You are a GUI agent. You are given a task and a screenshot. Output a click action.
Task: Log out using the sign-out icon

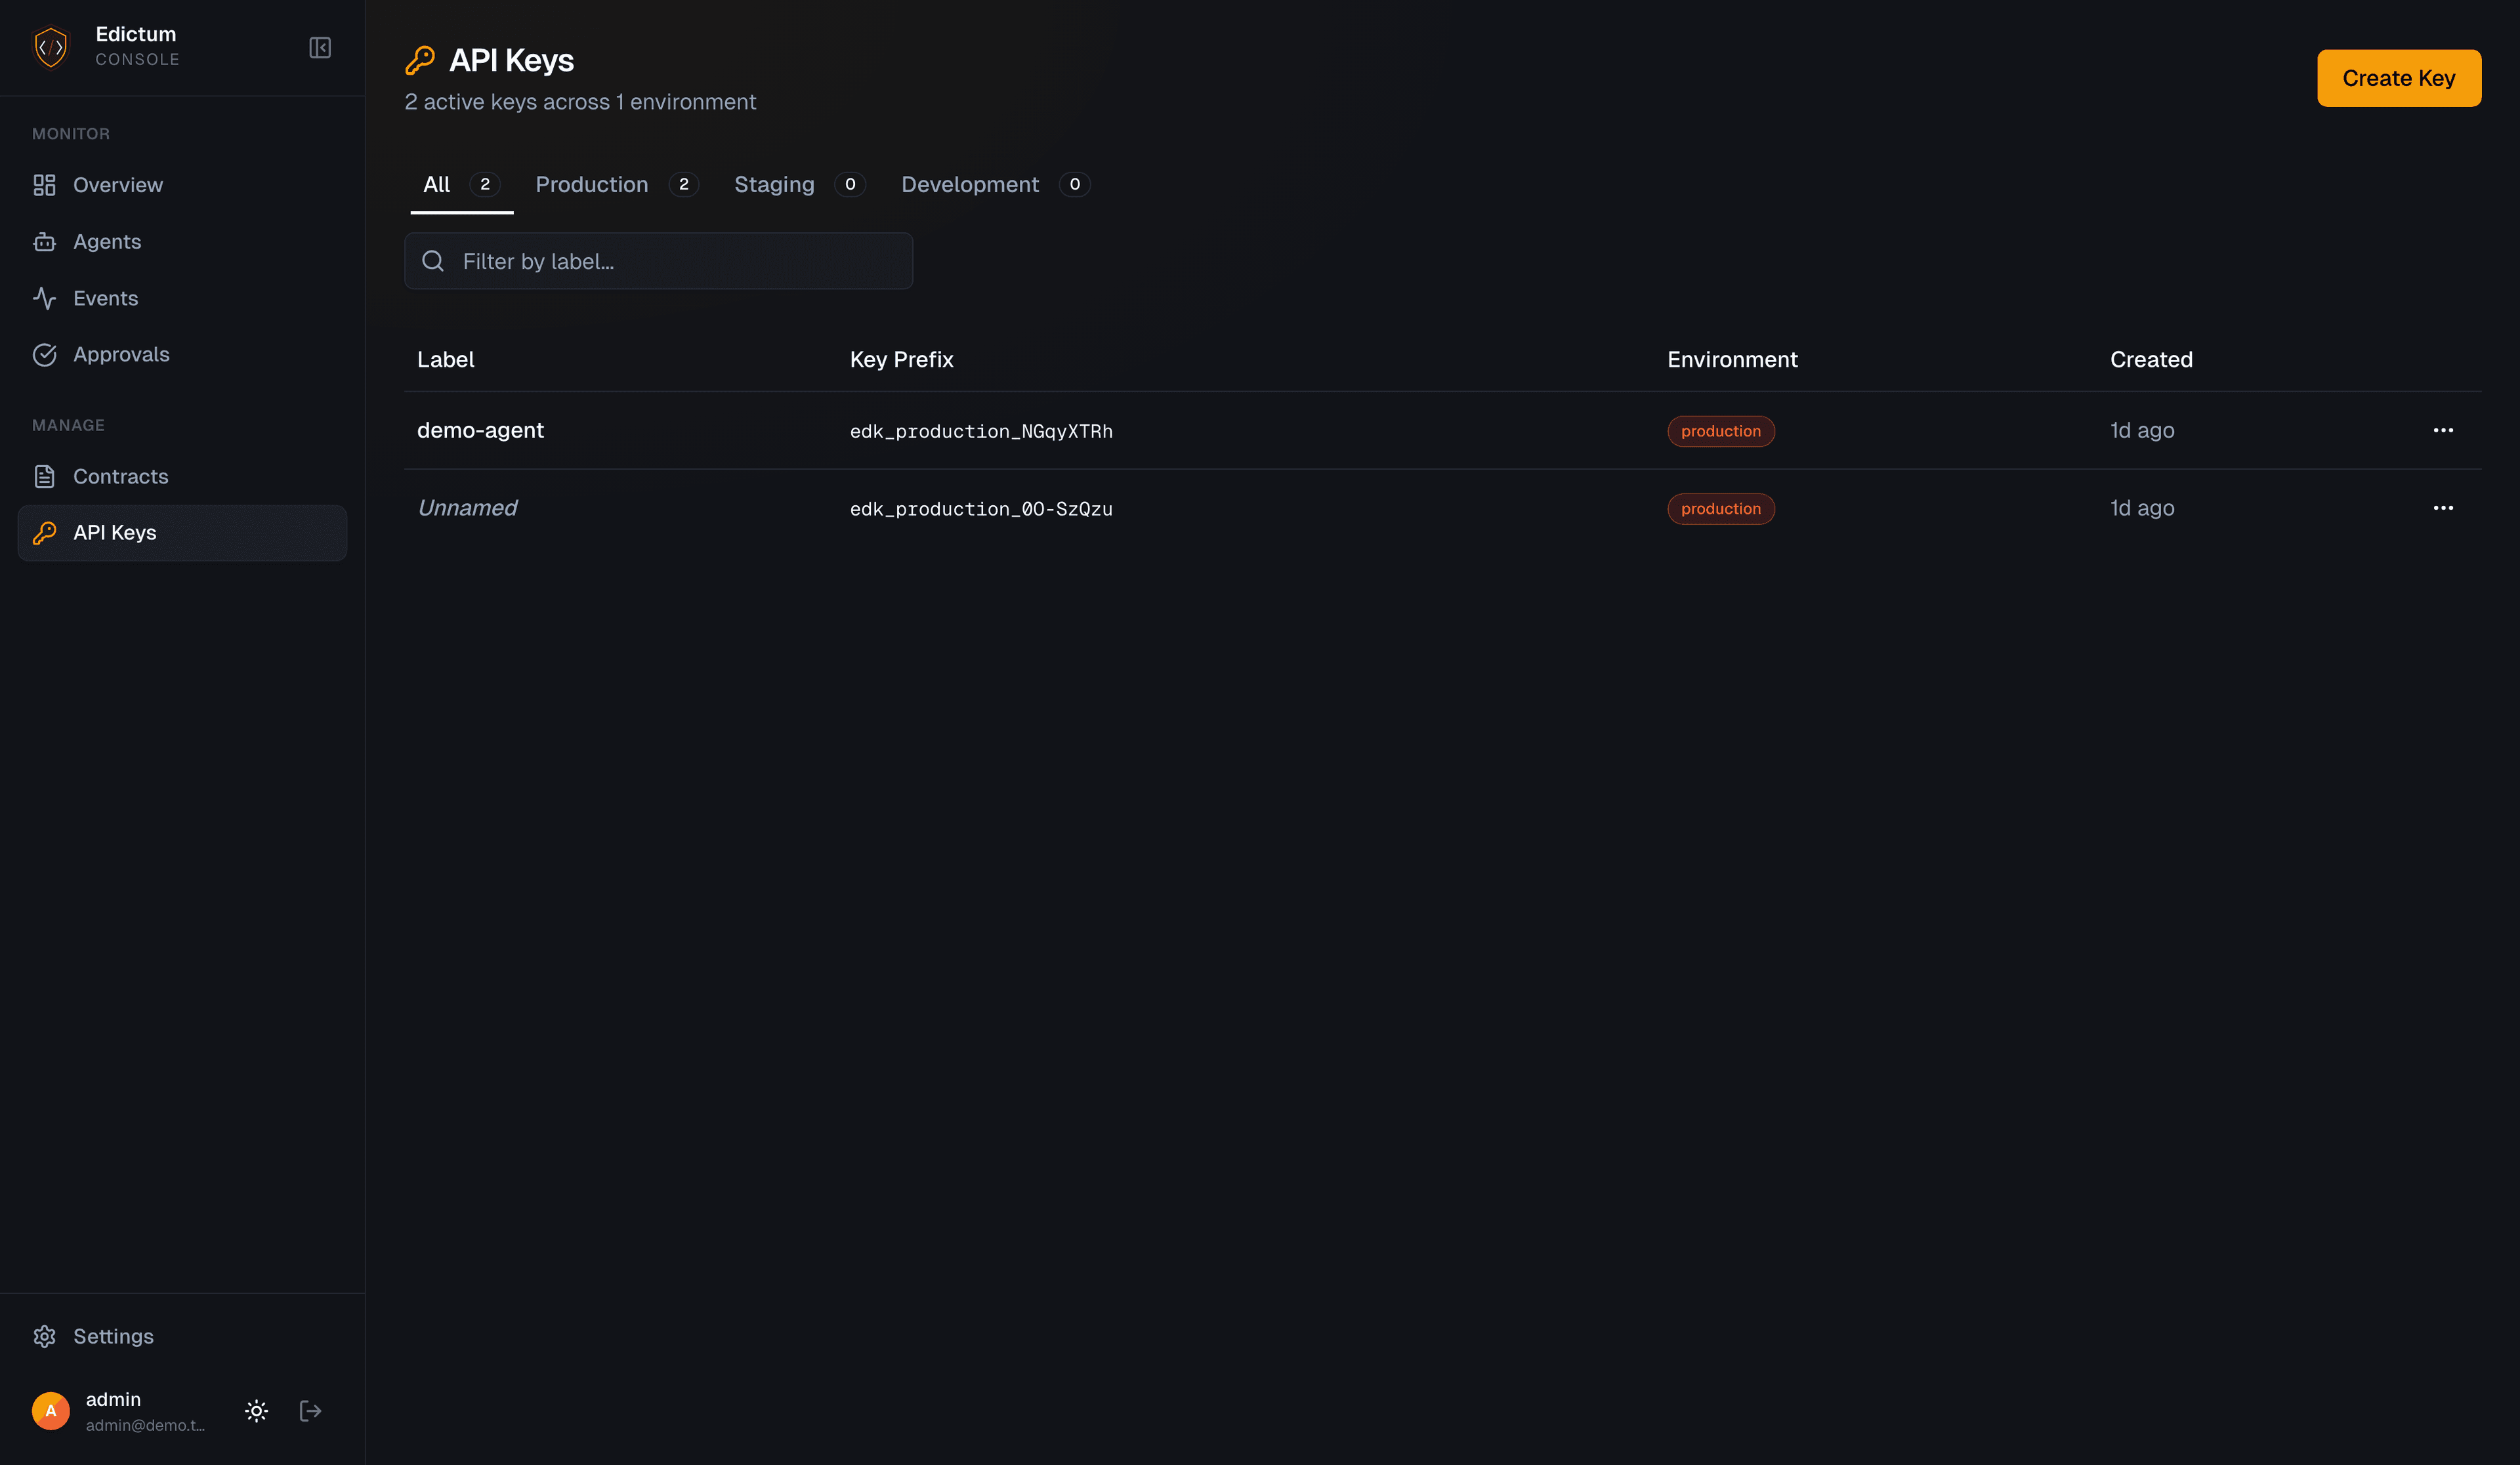pos(310,1410)
